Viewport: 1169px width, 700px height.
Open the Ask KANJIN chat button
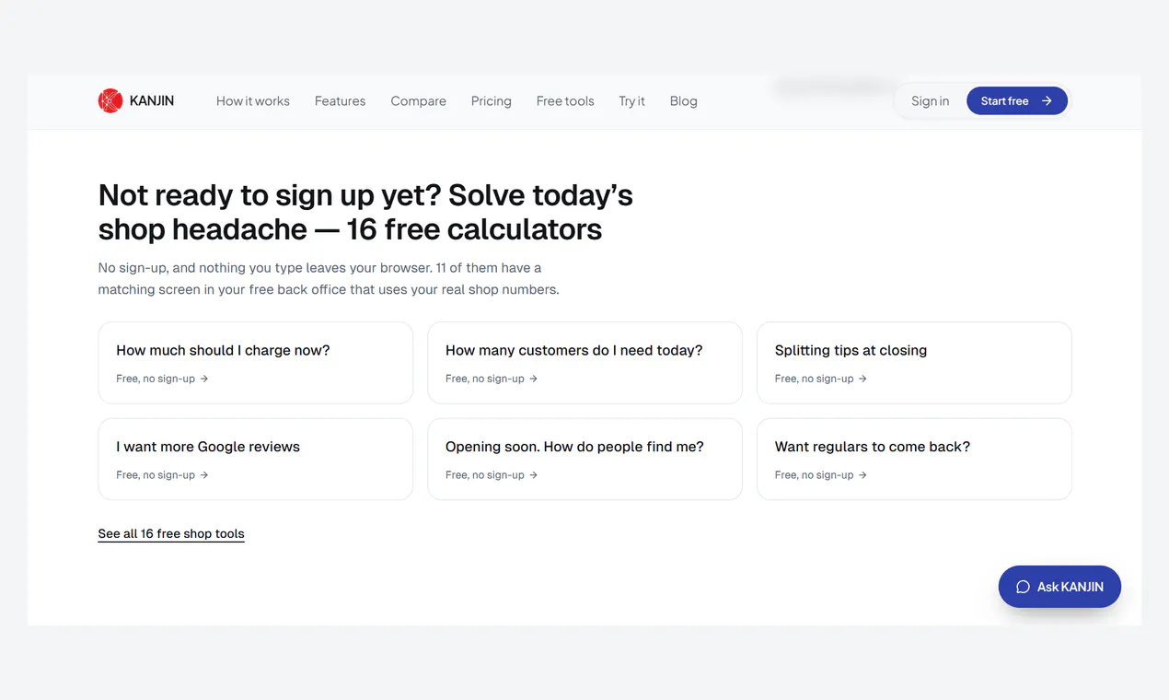(1059, 587)
